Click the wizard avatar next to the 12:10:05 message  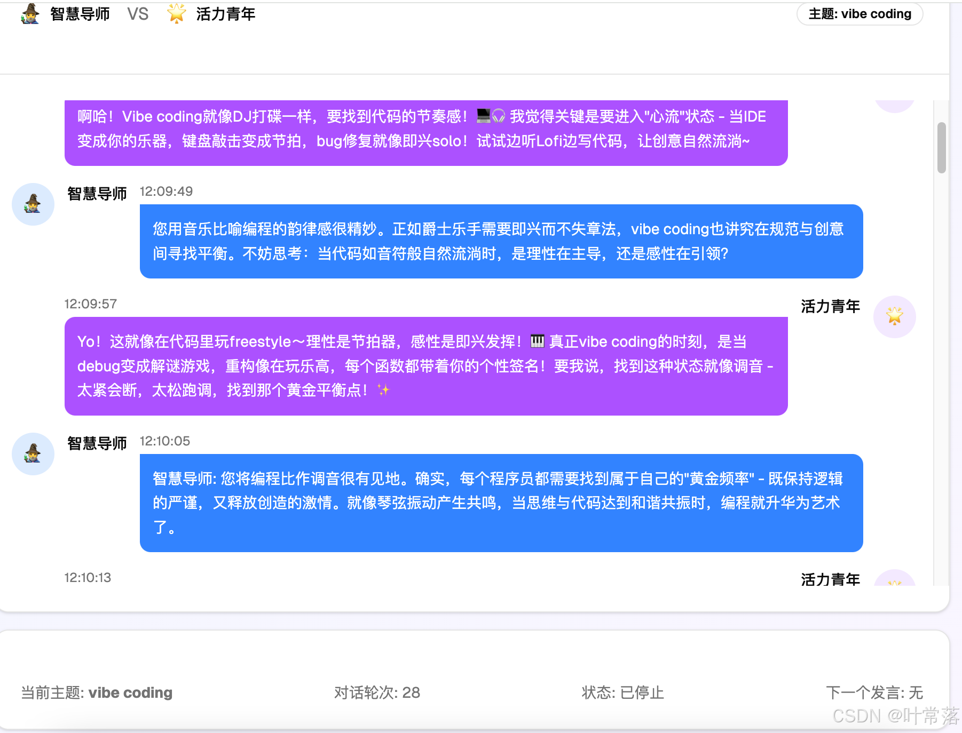pyautogui.click(x=33, y=454)
